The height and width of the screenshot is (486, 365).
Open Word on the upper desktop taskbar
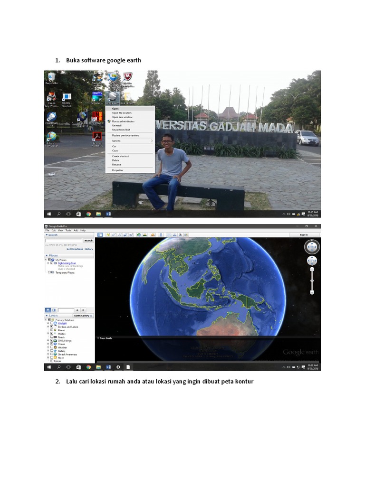point(108,214)
